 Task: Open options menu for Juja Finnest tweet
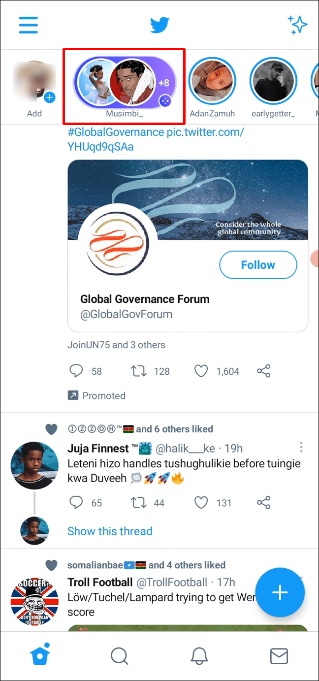(x=301, y=447)
